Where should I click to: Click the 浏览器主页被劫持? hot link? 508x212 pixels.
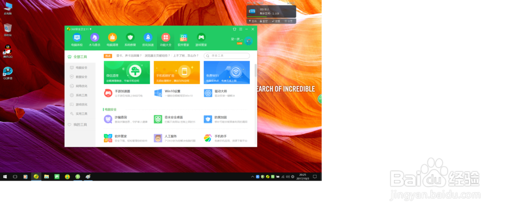pyautogui.click(x=157, y=56)
